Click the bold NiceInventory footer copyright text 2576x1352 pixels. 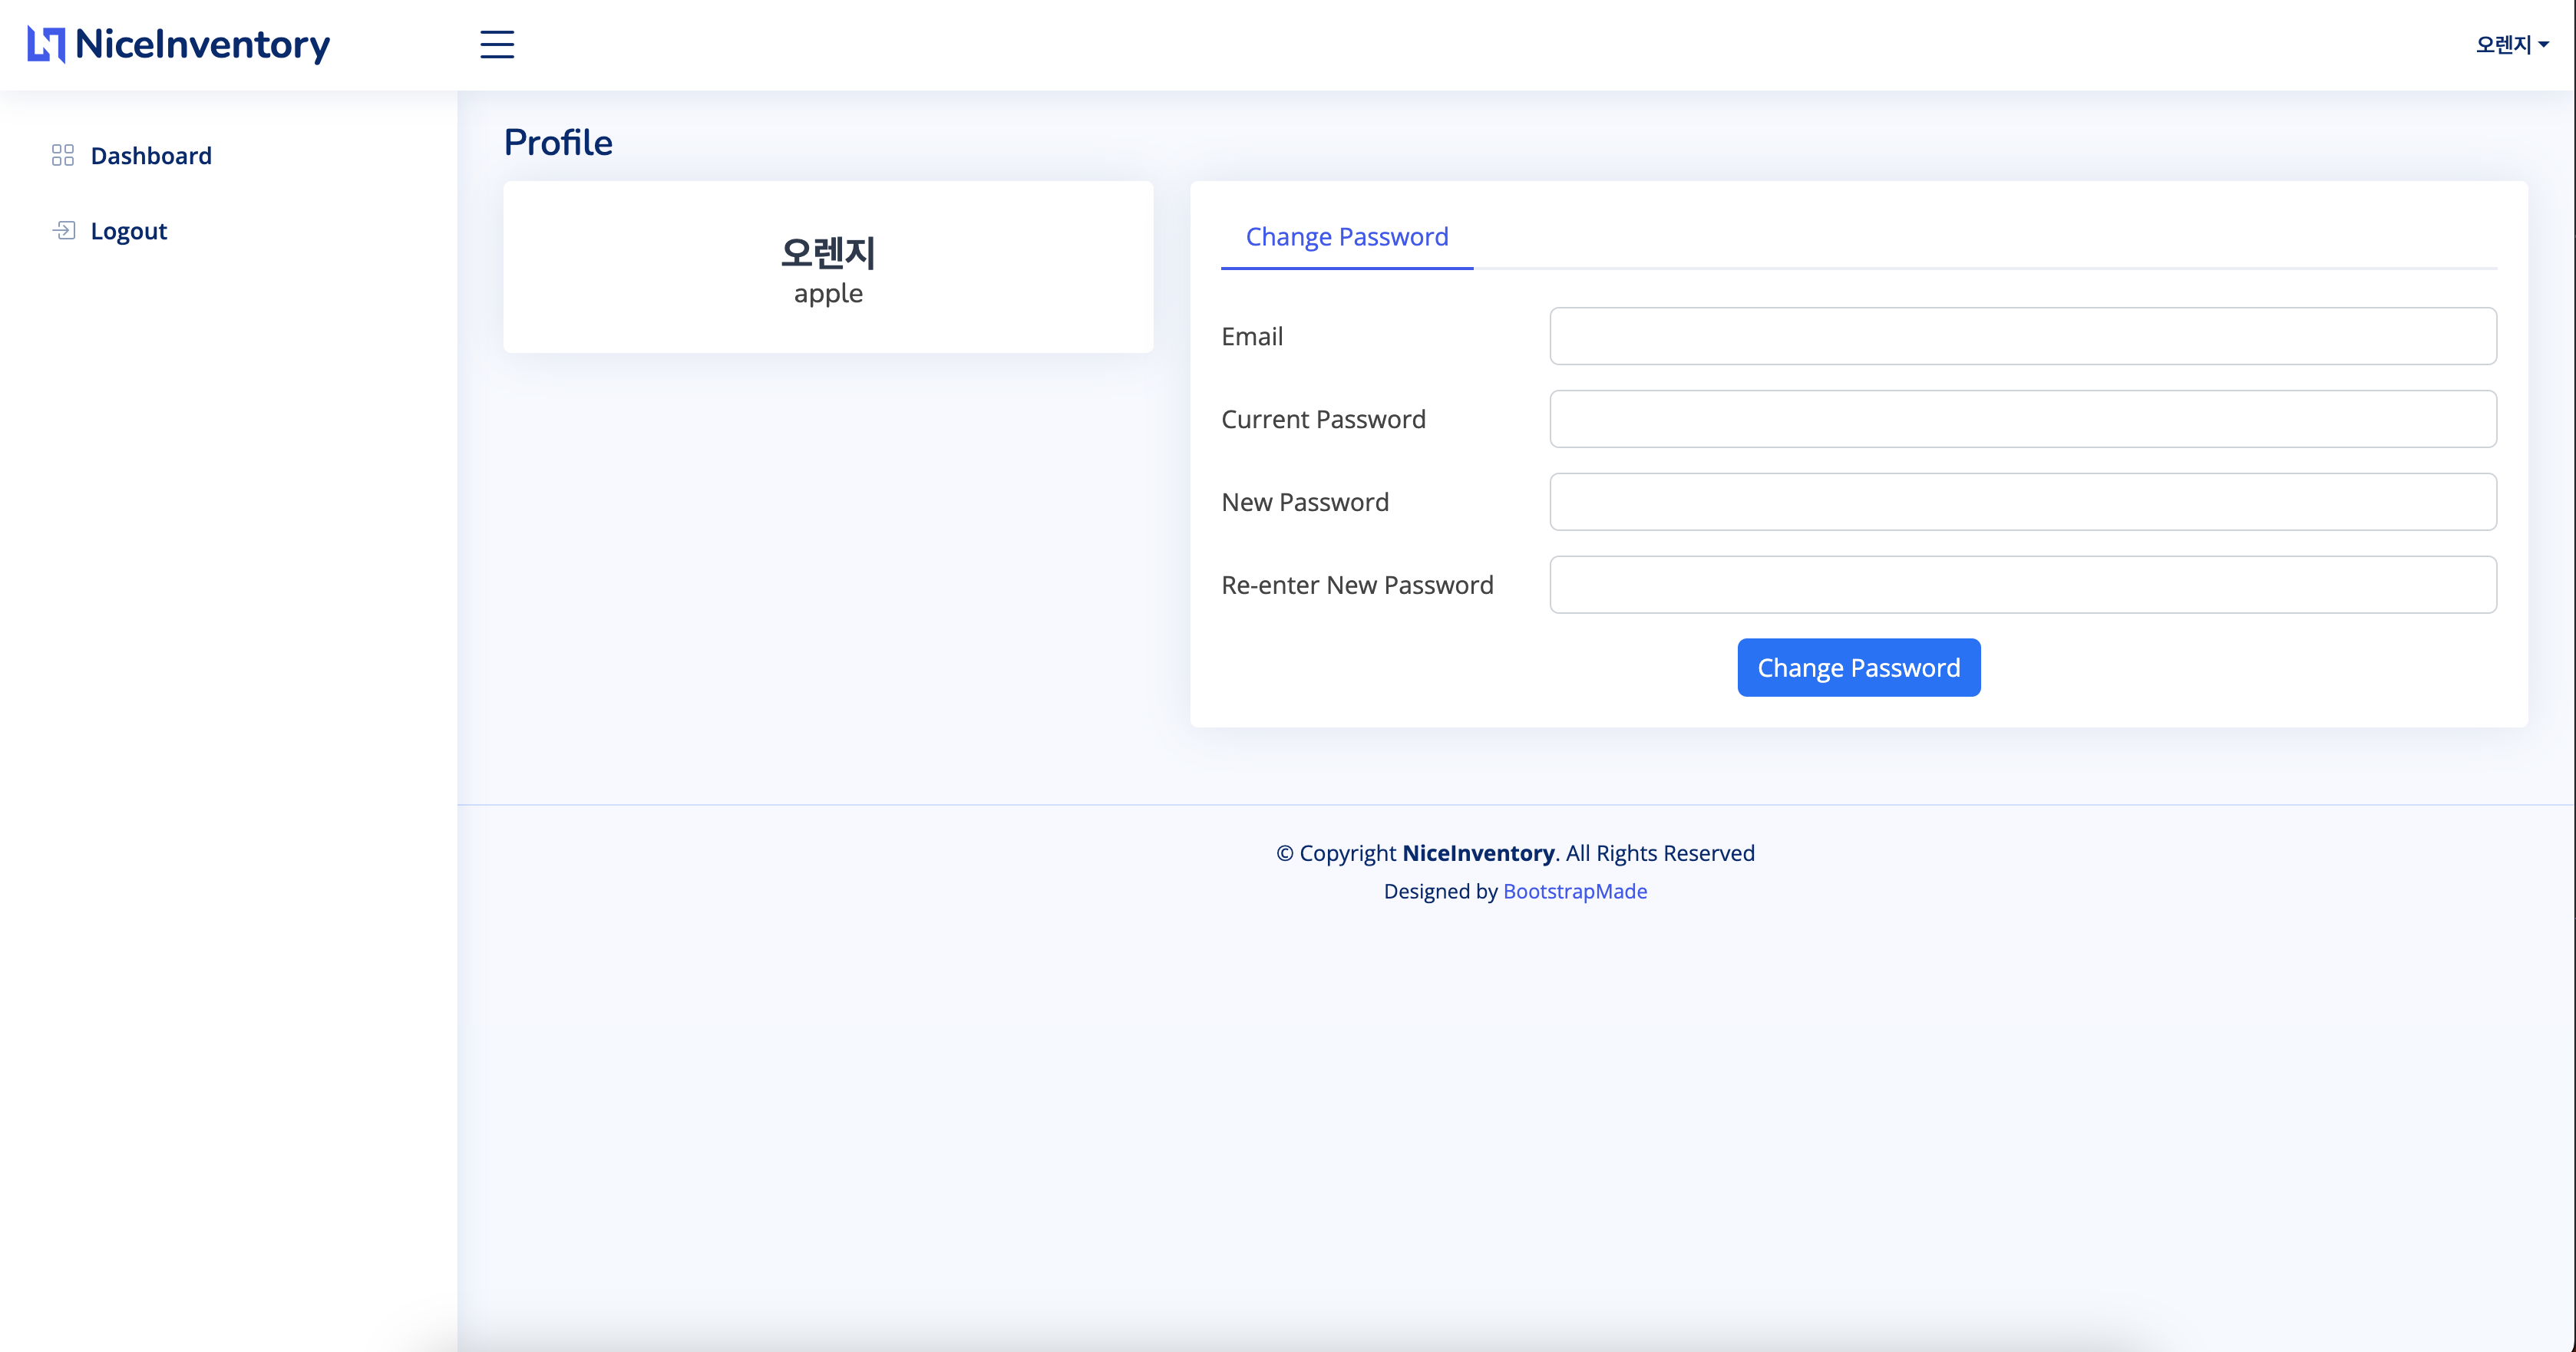[1478, 853]
